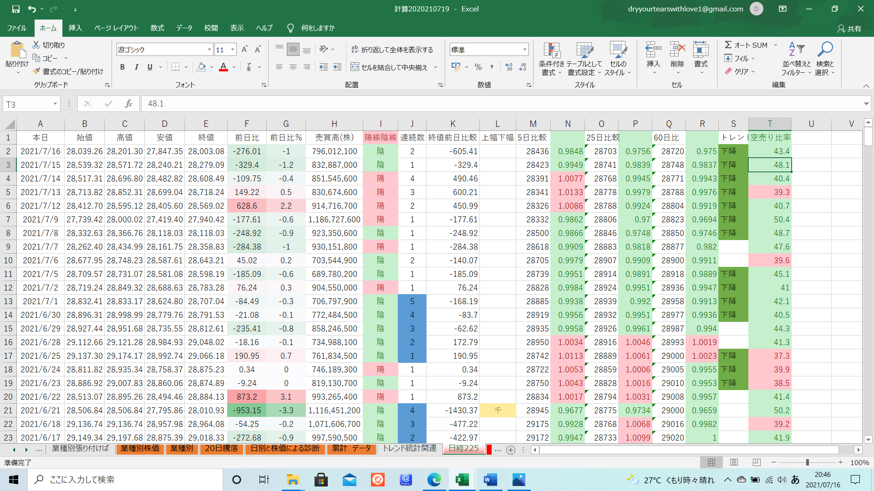Expand the number format combo box
The image size is (874, 491).
(524, 50)
